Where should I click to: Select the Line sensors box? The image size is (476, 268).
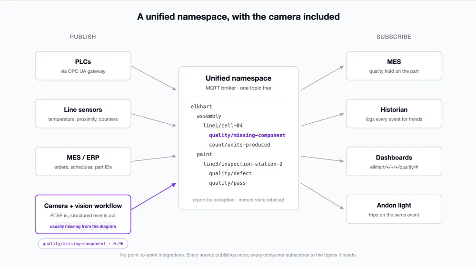(83, 113)
